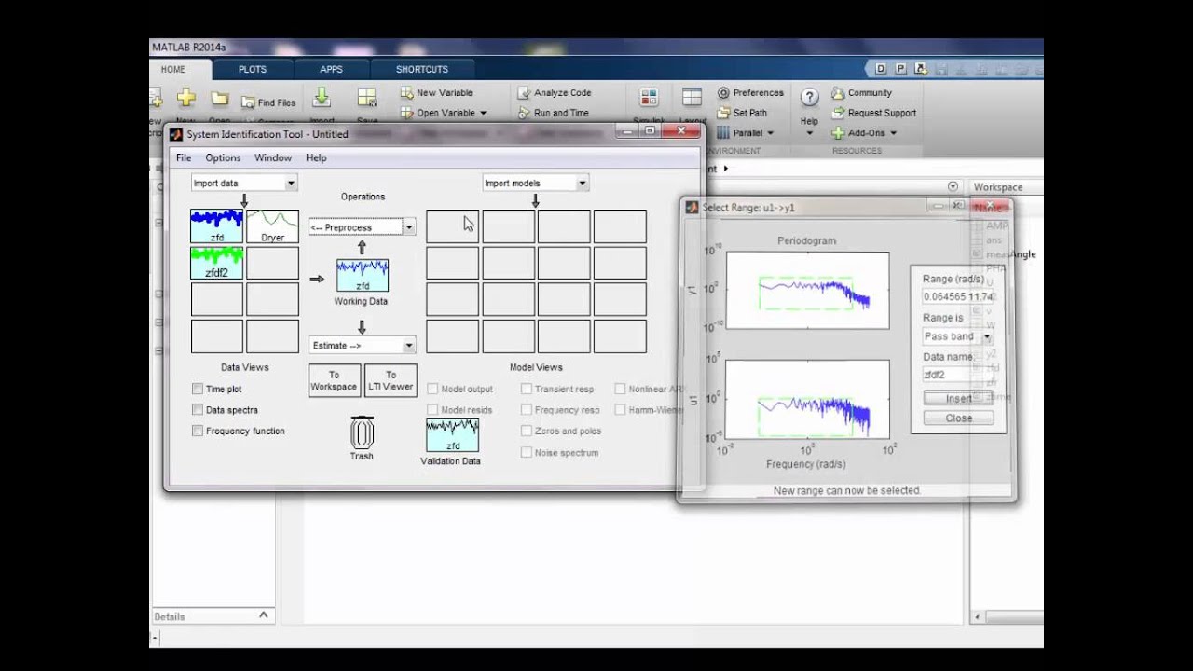Click quick access shortcut P icon
1193x671 pixels.
(x=900, y=69)
